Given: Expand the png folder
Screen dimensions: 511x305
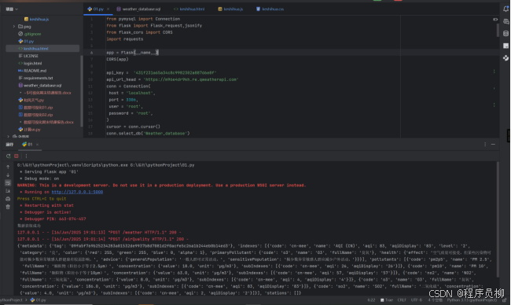Looking at the screenshot, I should coord(14,27).
